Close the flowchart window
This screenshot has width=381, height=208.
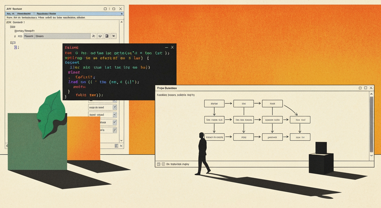coord(371,88)
